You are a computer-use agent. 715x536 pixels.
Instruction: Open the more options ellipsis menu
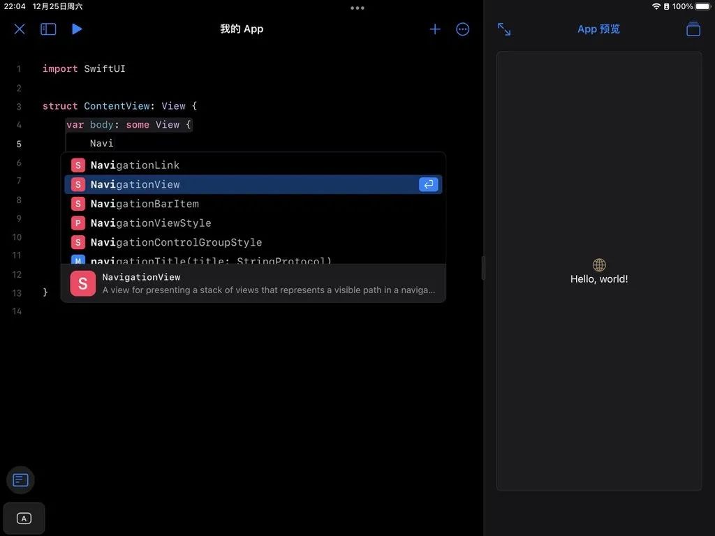point(462,29)
